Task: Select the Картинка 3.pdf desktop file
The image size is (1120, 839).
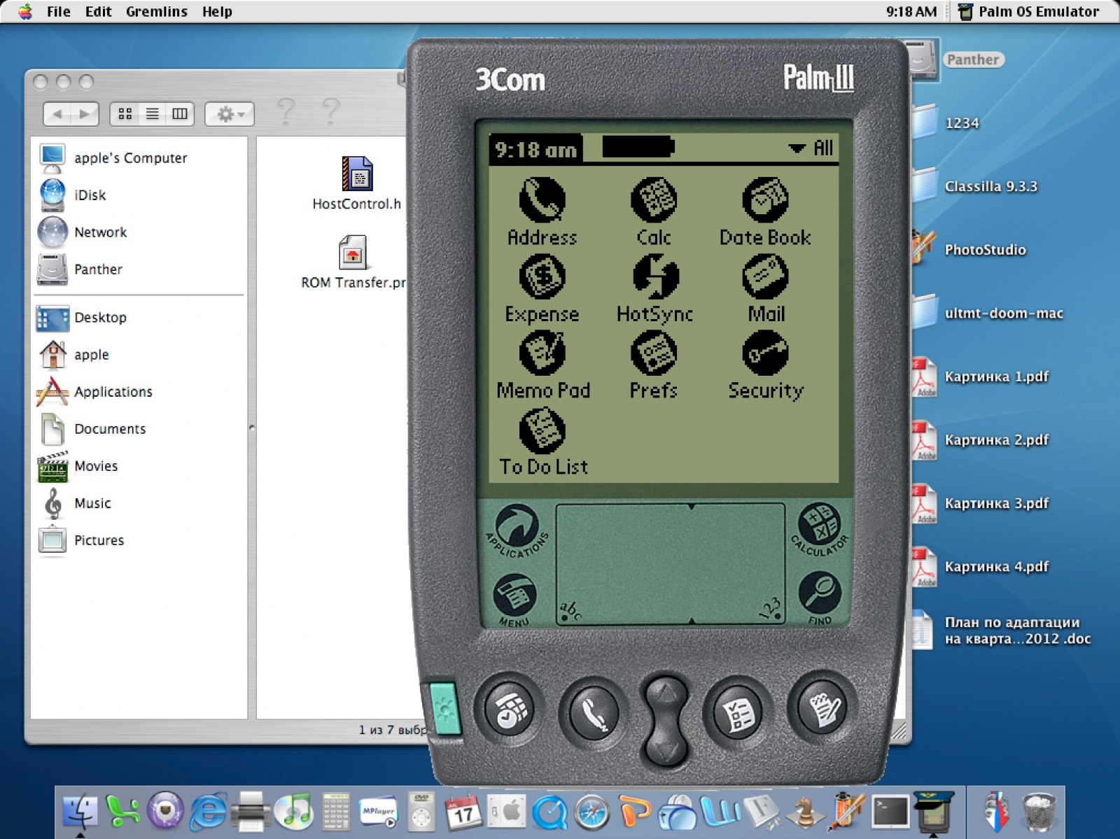Action: [x=980, y=503]
